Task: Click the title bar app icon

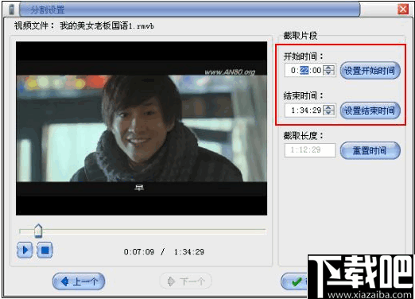Action: 12,10
